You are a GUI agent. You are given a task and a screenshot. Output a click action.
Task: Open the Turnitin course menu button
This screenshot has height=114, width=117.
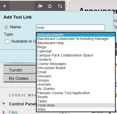pos(20,70)
